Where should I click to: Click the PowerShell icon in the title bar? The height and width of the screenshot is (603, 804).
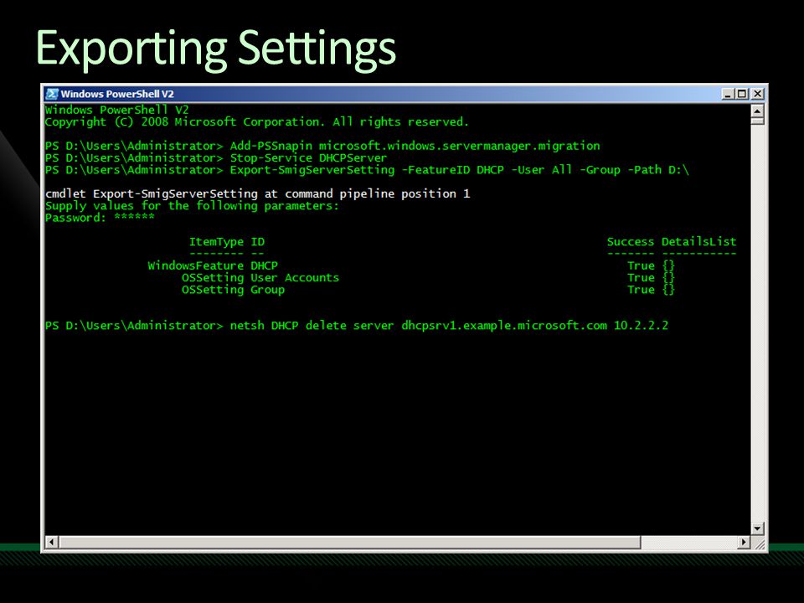tap(52, 94)
